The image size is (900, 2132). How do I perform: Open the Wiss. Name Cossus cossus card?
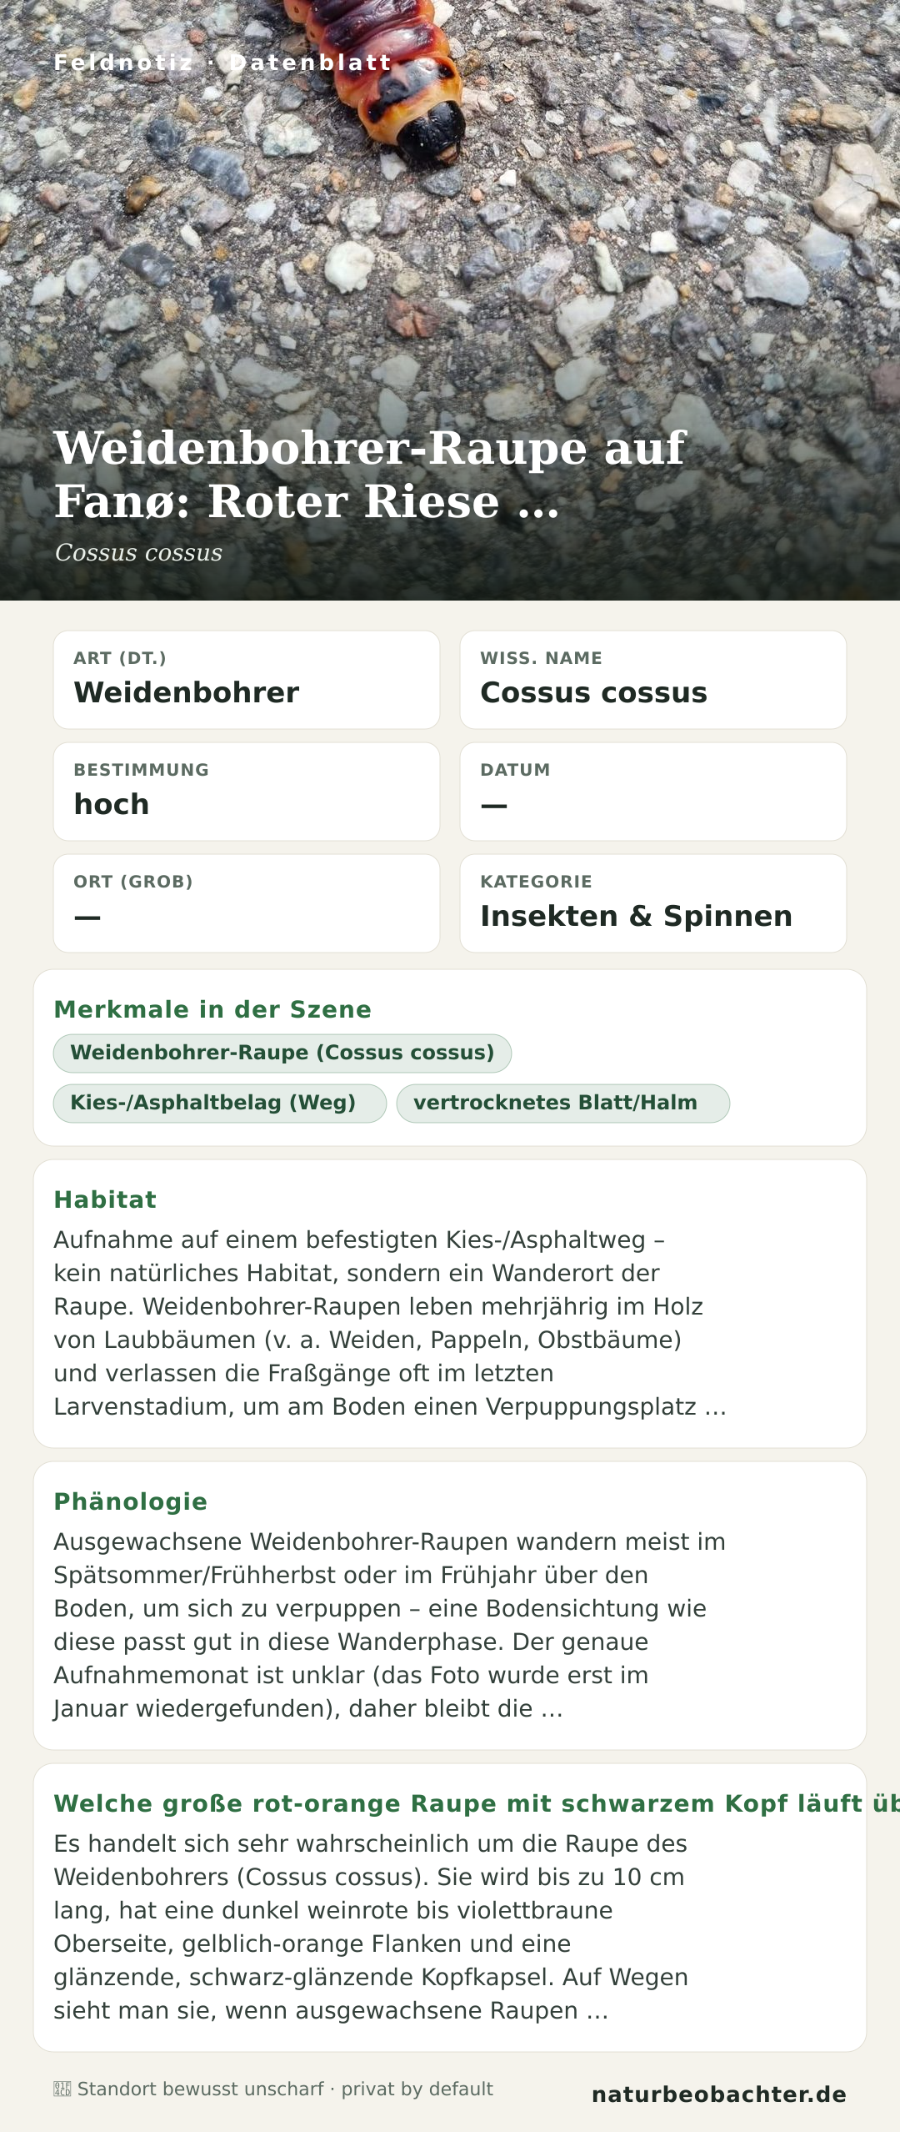point(653,680)
